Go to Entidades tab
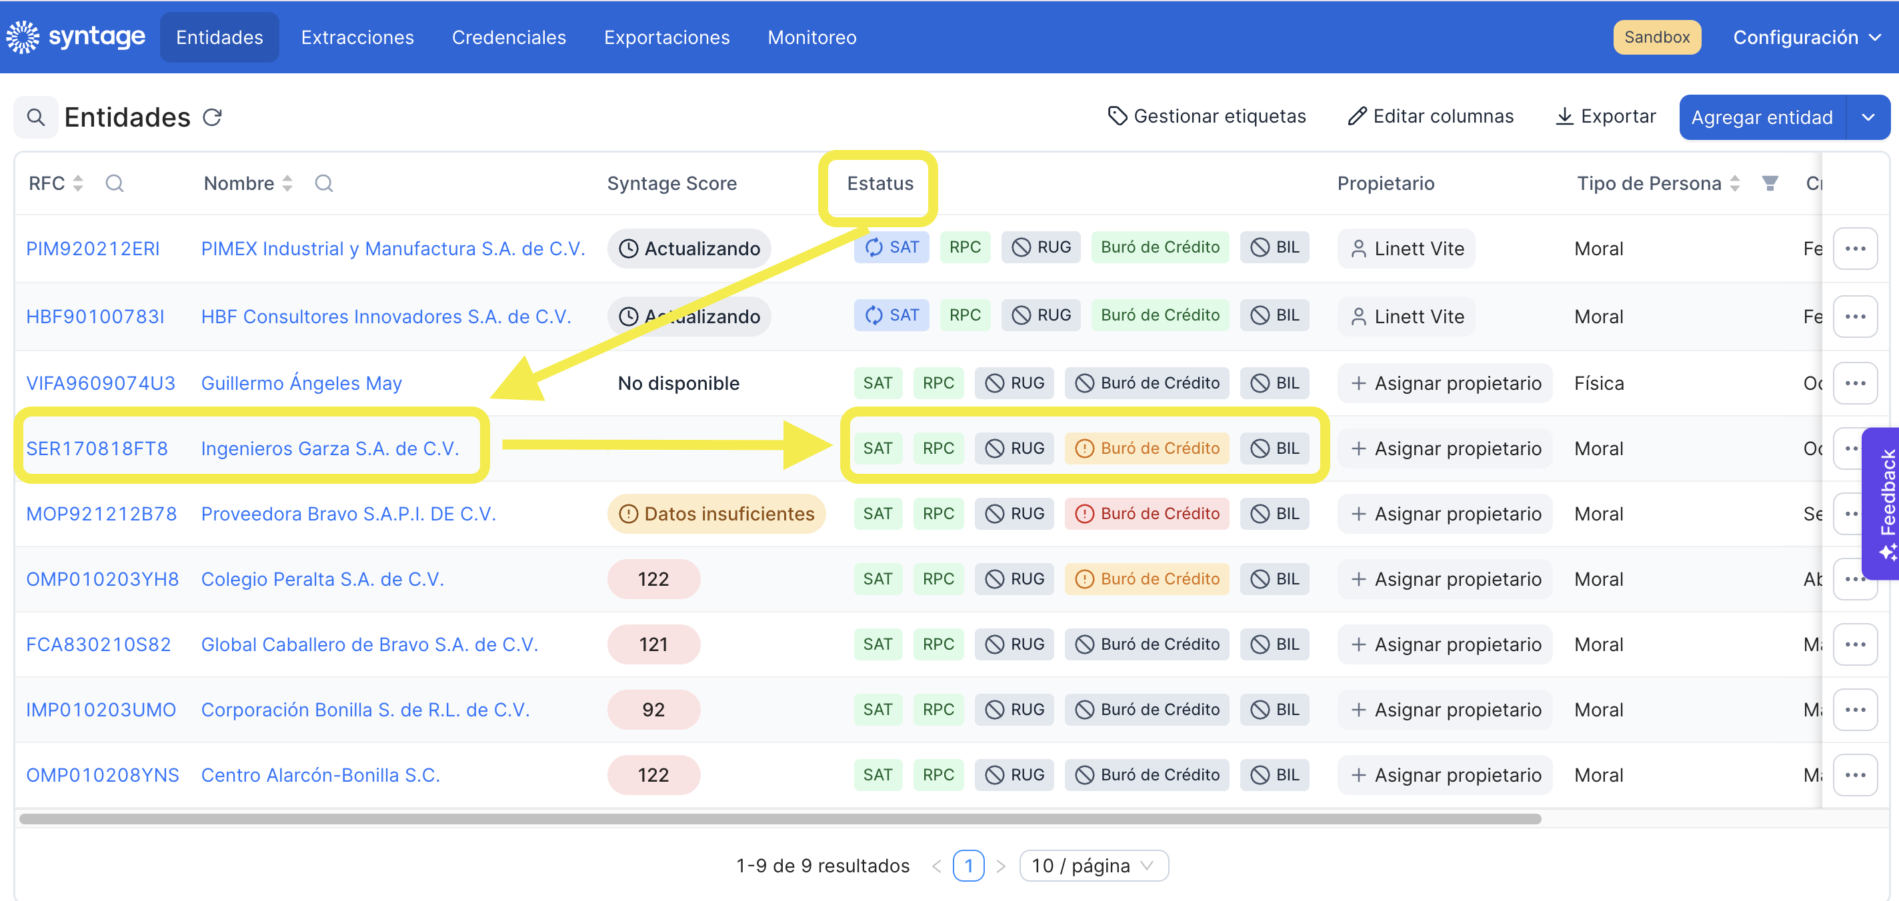Image resolution: width=1899 pixels, height=901 pixels. [219, 37]
